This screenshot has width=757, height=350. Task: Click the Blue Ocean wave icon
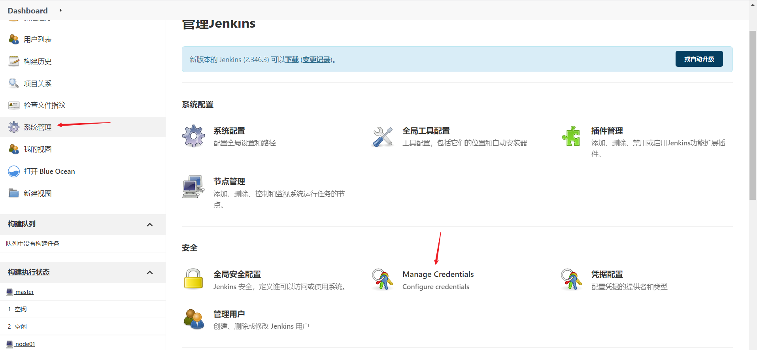click(14, 171)
